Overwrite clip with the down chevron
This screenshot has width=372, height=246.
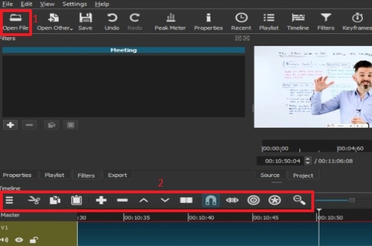(x=165, y=200)
